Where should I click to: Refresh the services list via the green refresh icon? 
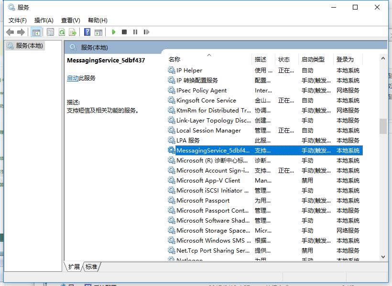[63, 32]
